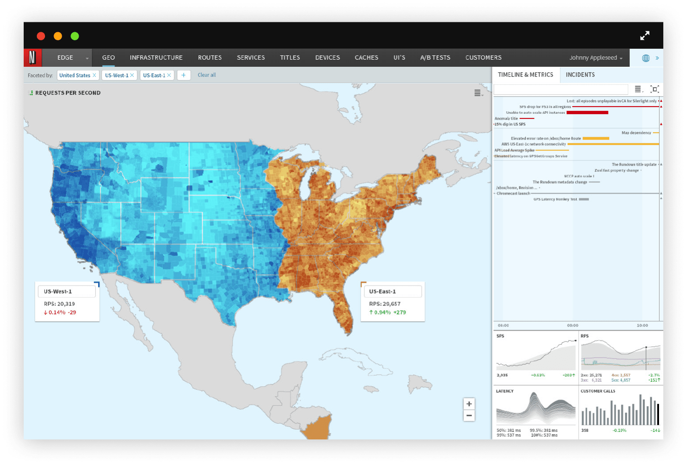Select 'The Rundown title update' entry
The width and height of the screenshot is (687, 465).
click(x=634, y=165)
